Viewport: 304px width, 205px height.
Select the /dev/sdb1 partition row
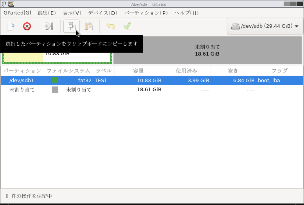152,80
